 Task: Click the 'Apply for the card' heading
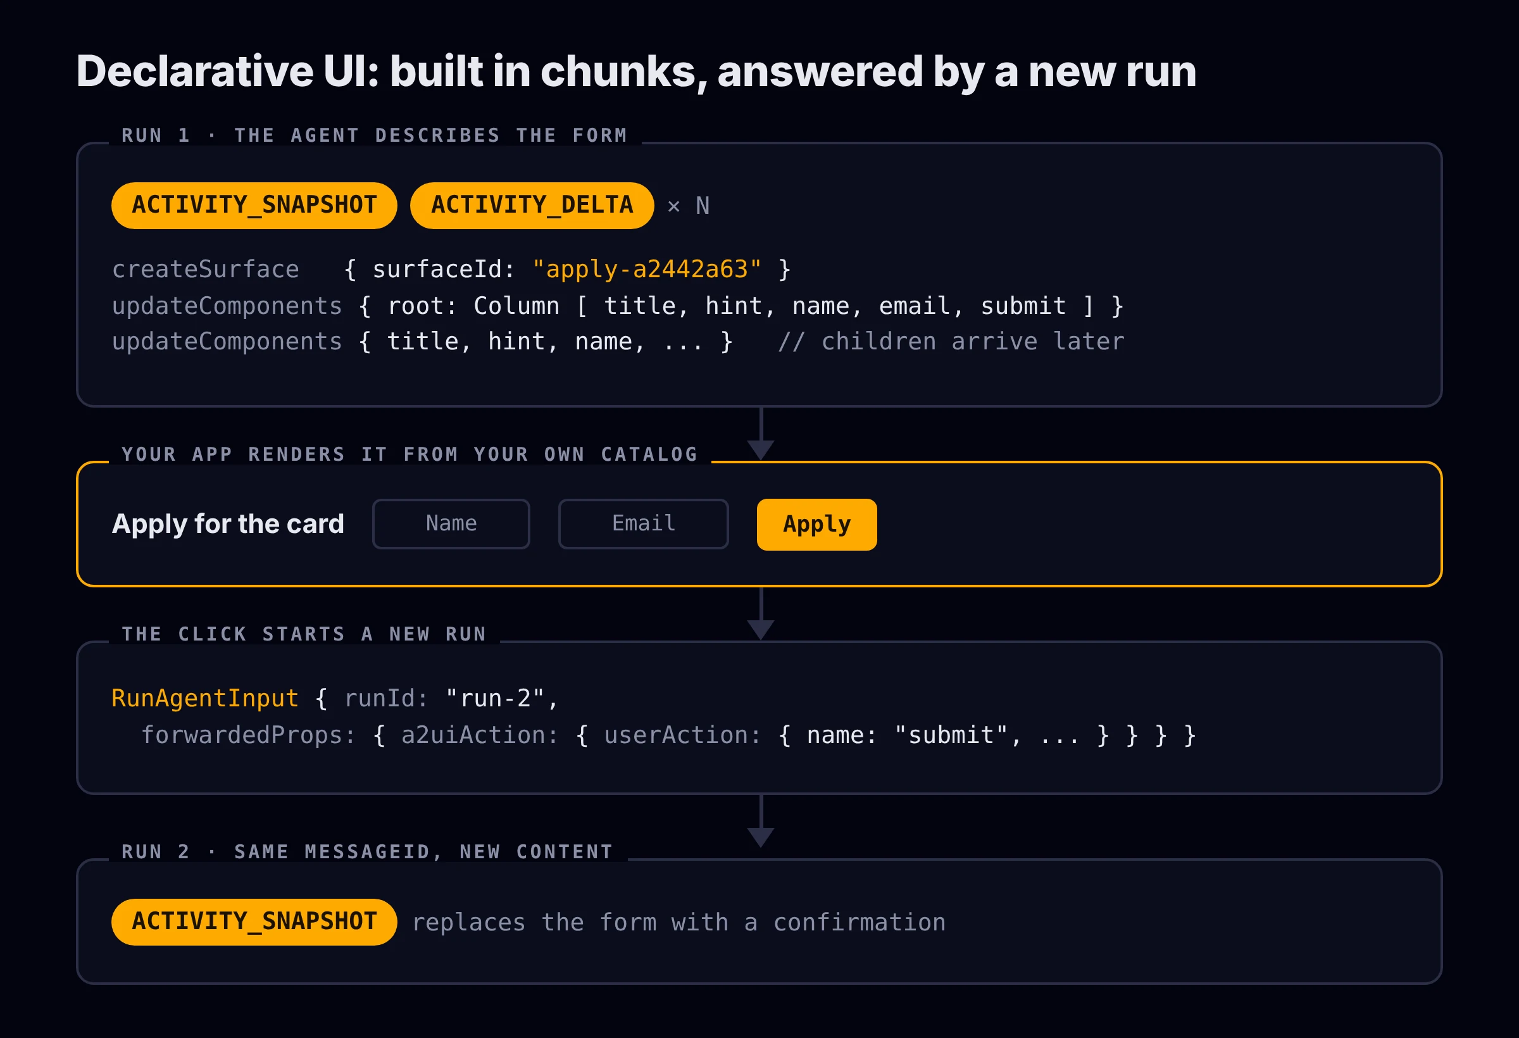pos(228,524)
